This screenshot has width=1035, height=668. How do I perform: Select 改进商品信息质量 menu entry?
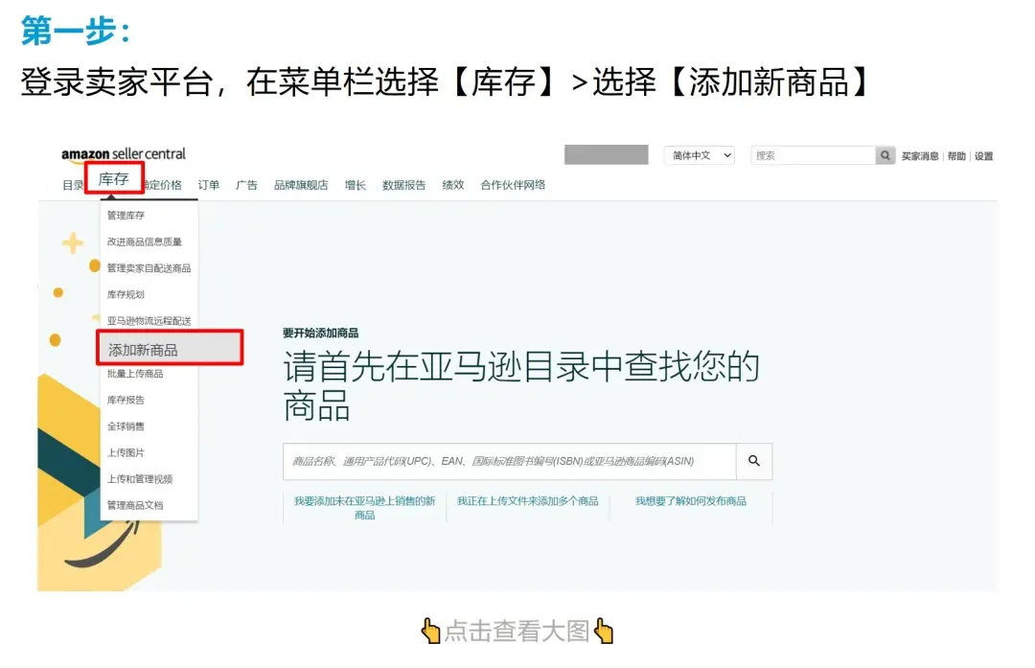pyautogui.click(x=144, y=242)
